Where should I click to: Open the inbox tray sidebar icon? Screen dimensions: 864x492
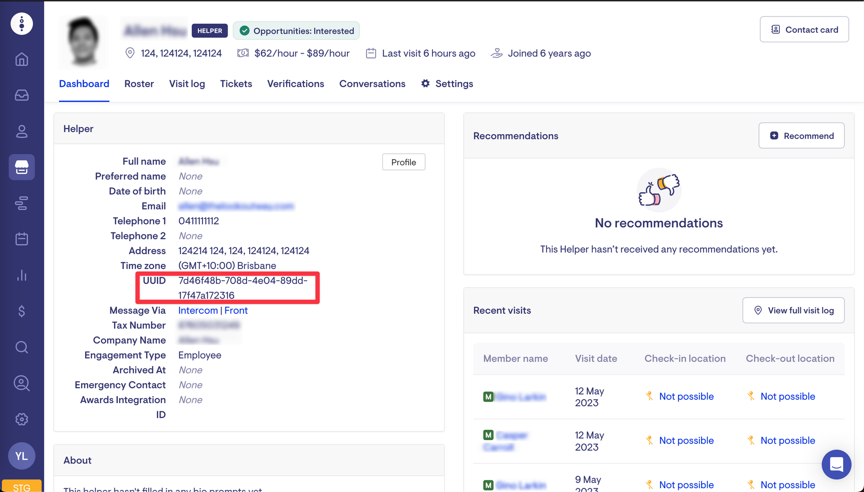click(x=22, y=95)
